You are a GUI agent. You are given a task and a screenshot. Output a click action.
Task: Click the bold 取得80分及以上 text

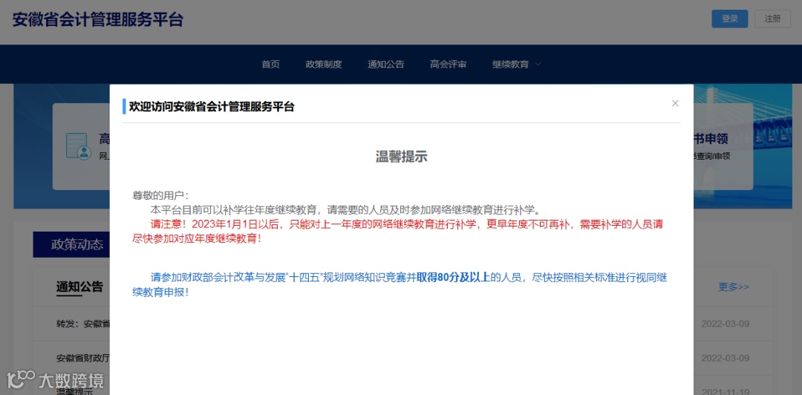pyautogui.click(x=453, y=278)
